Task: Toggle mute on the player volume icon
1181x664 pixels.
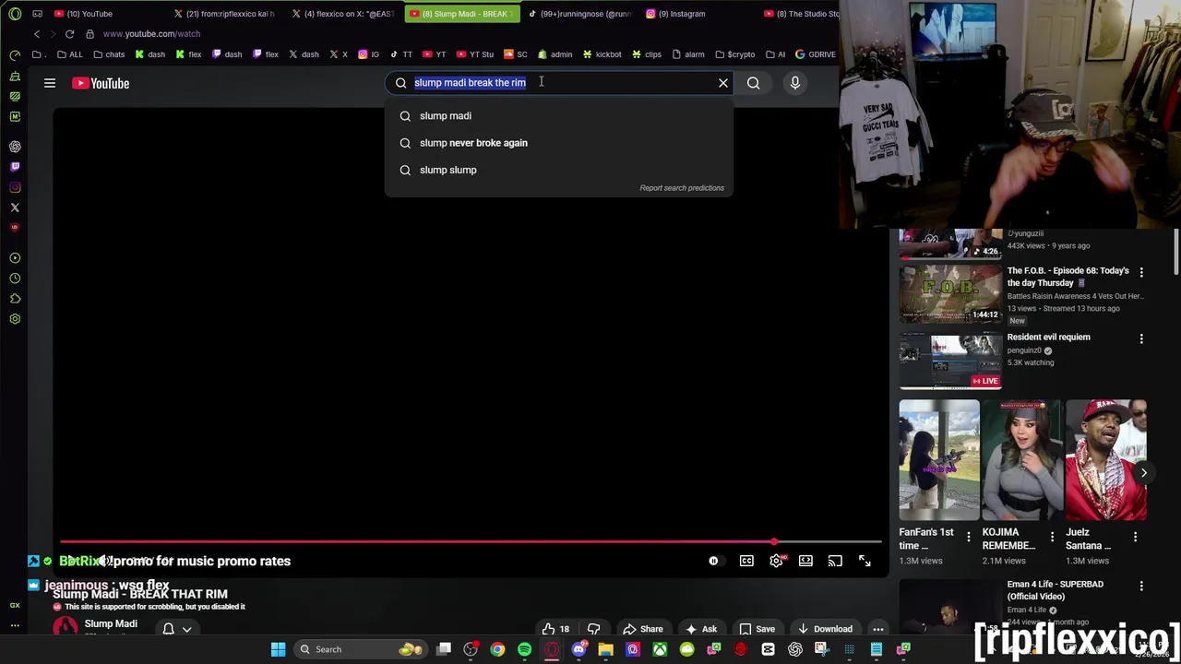Action: click(107, 561)
